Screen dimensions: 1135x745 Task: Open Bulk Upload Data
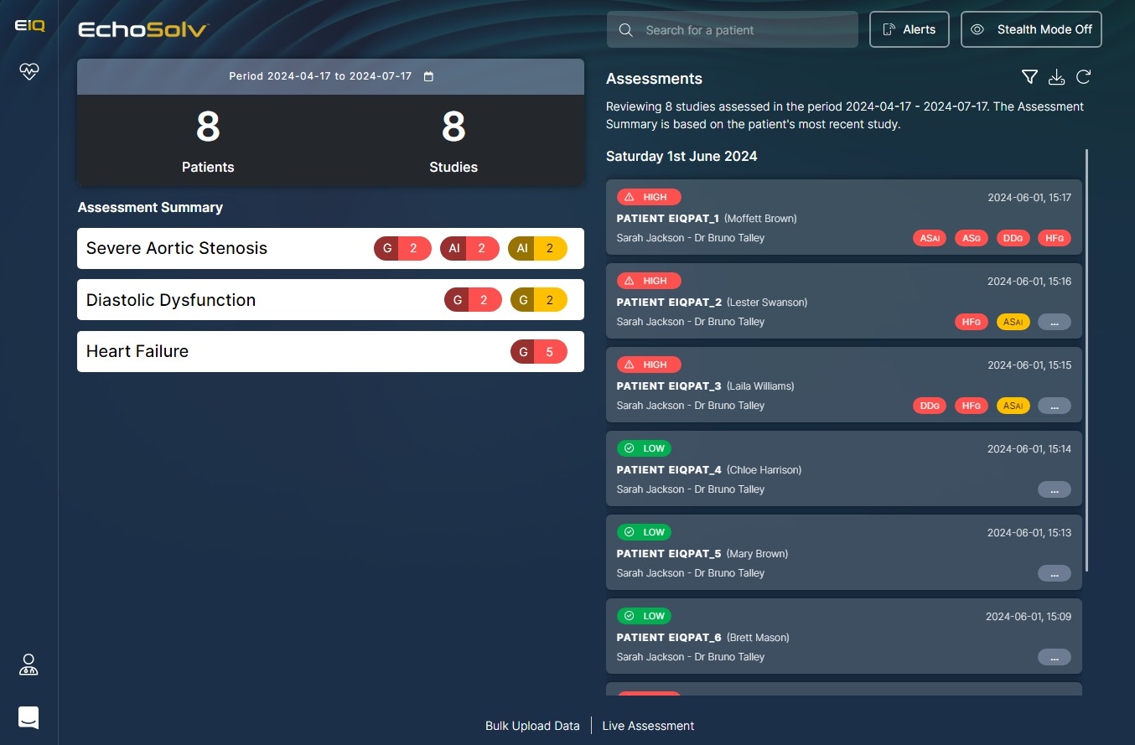(x=532, y=726)
